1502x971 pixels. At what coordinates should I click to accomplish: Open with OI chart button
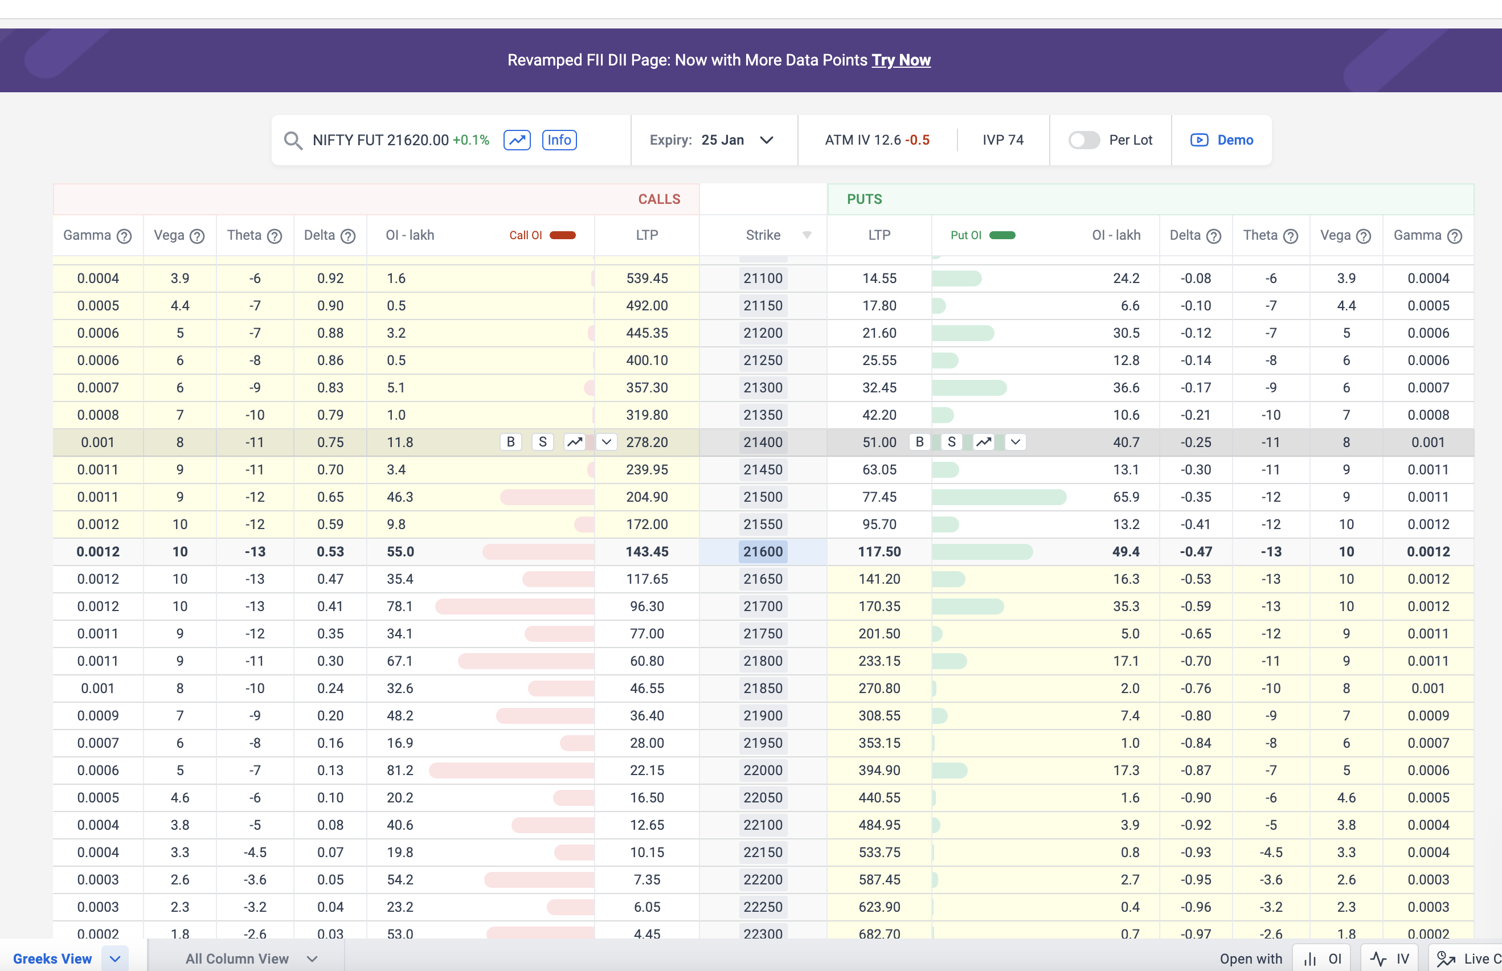1321,958
